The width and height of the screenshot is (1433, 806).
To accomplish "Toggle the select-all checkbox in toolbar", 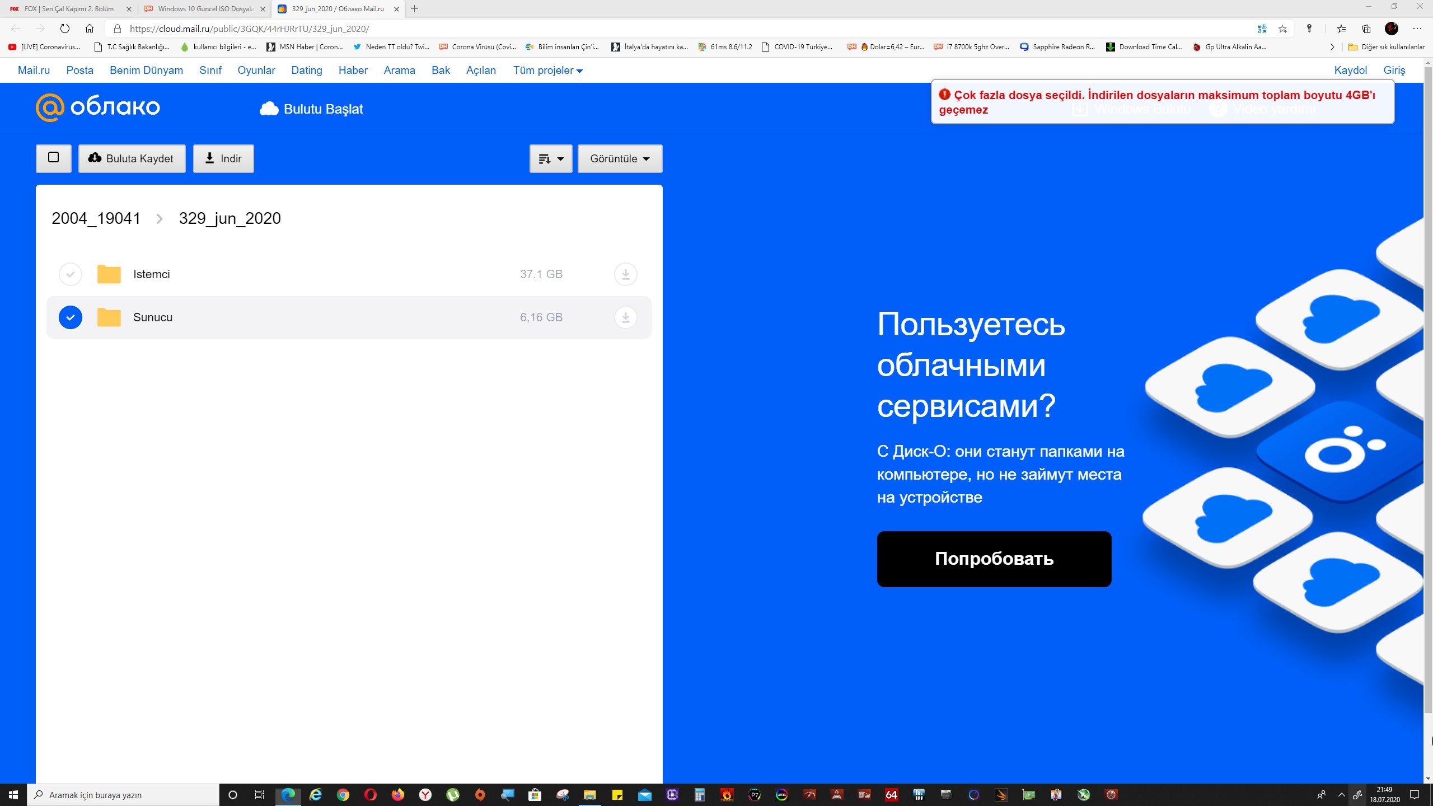I will (x=54, y=158).
